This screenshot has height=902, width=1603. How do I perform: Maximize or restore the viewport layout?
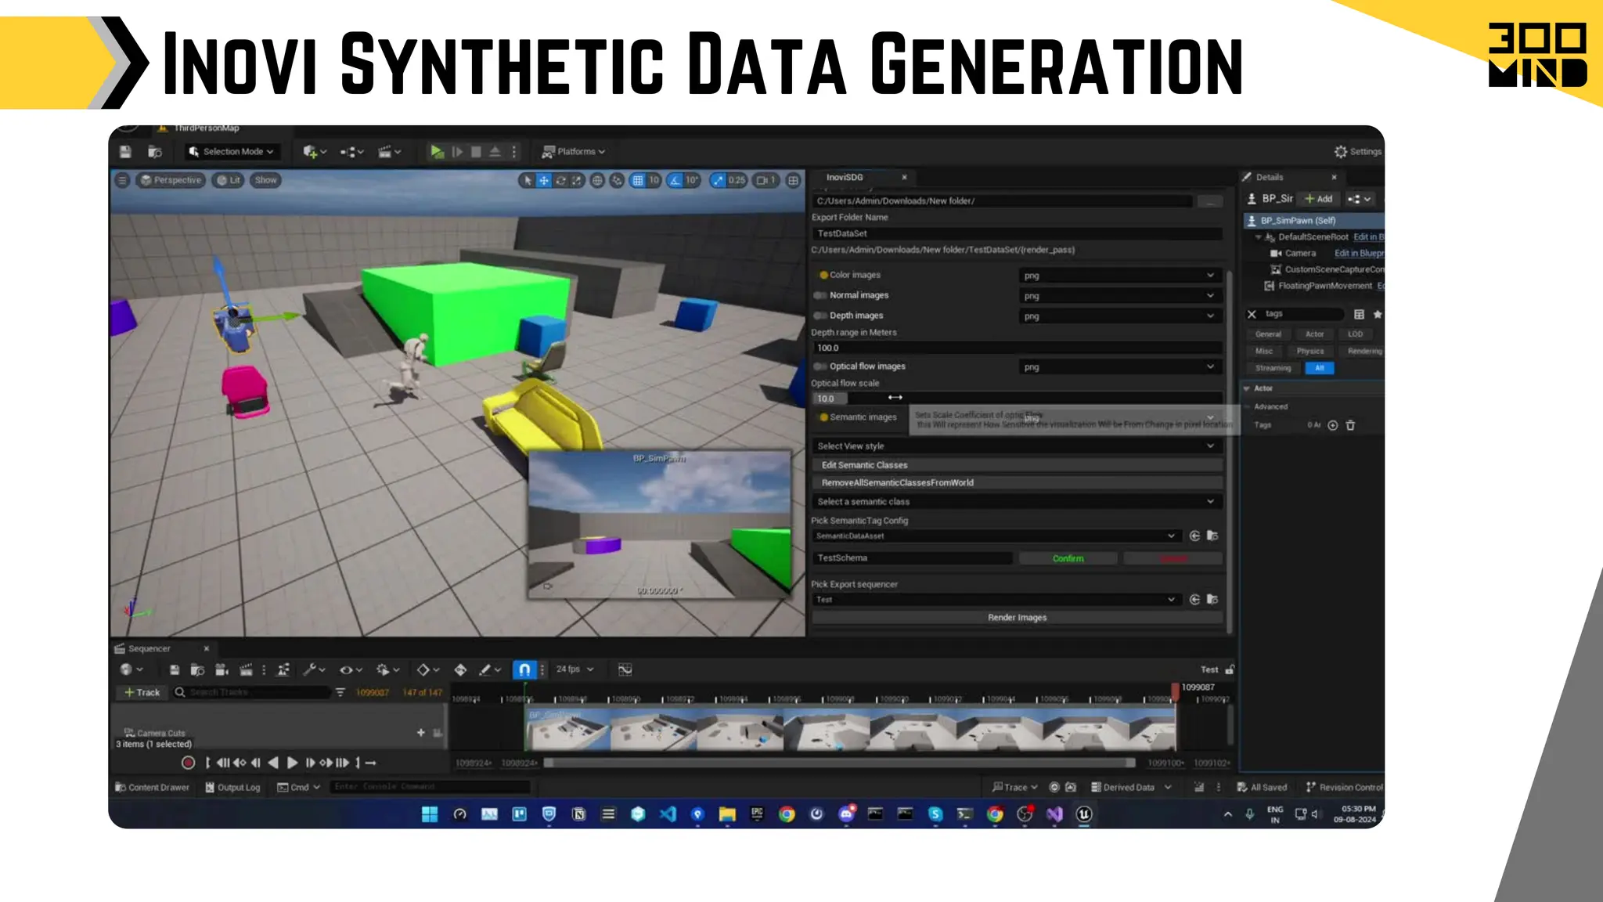coord(793,180)
